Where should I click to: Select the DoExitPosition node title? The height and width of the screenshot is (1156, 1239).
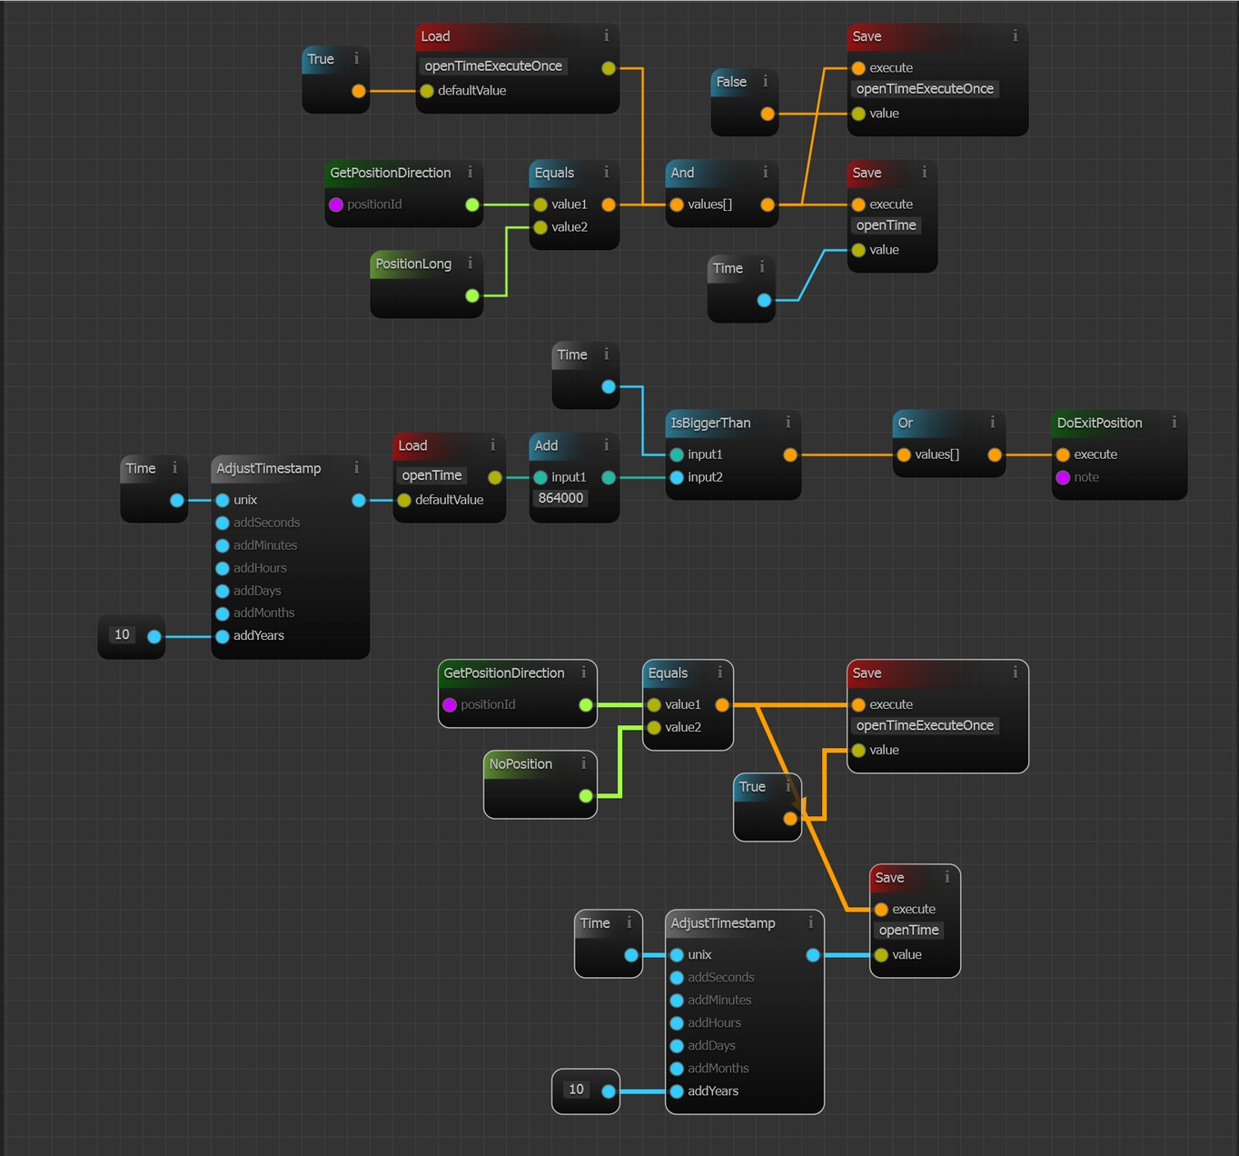tap(1099, 423)
